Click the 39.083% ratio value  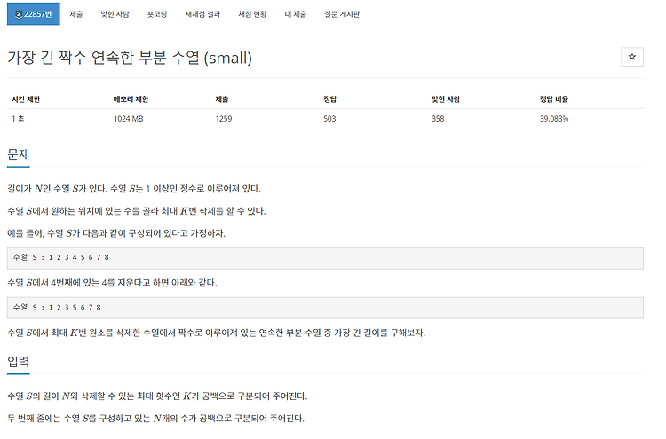(x=554, y=119)
